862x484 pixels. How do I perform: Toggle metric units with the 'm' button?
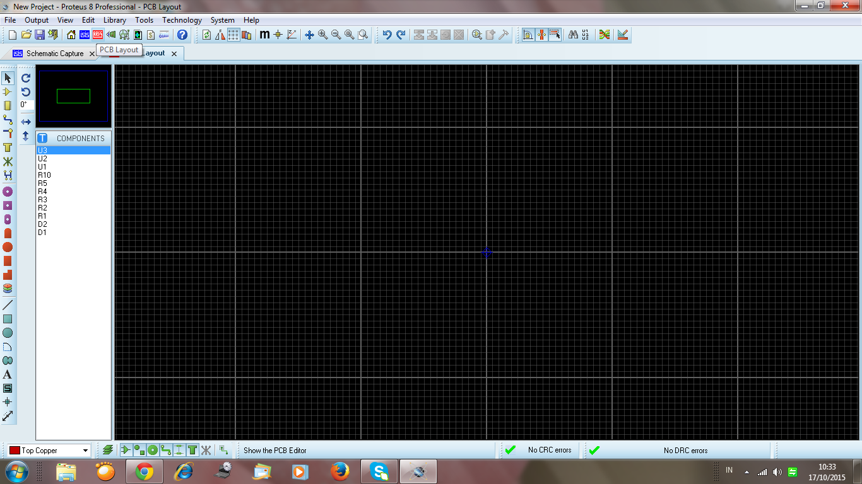pyautogui.click(x=264, y=35)
